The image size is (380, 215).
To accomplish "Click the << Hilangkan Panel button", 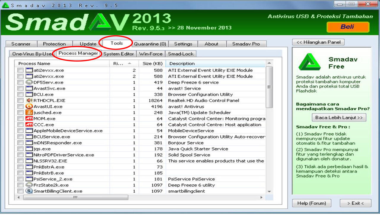I will point(318,42).
